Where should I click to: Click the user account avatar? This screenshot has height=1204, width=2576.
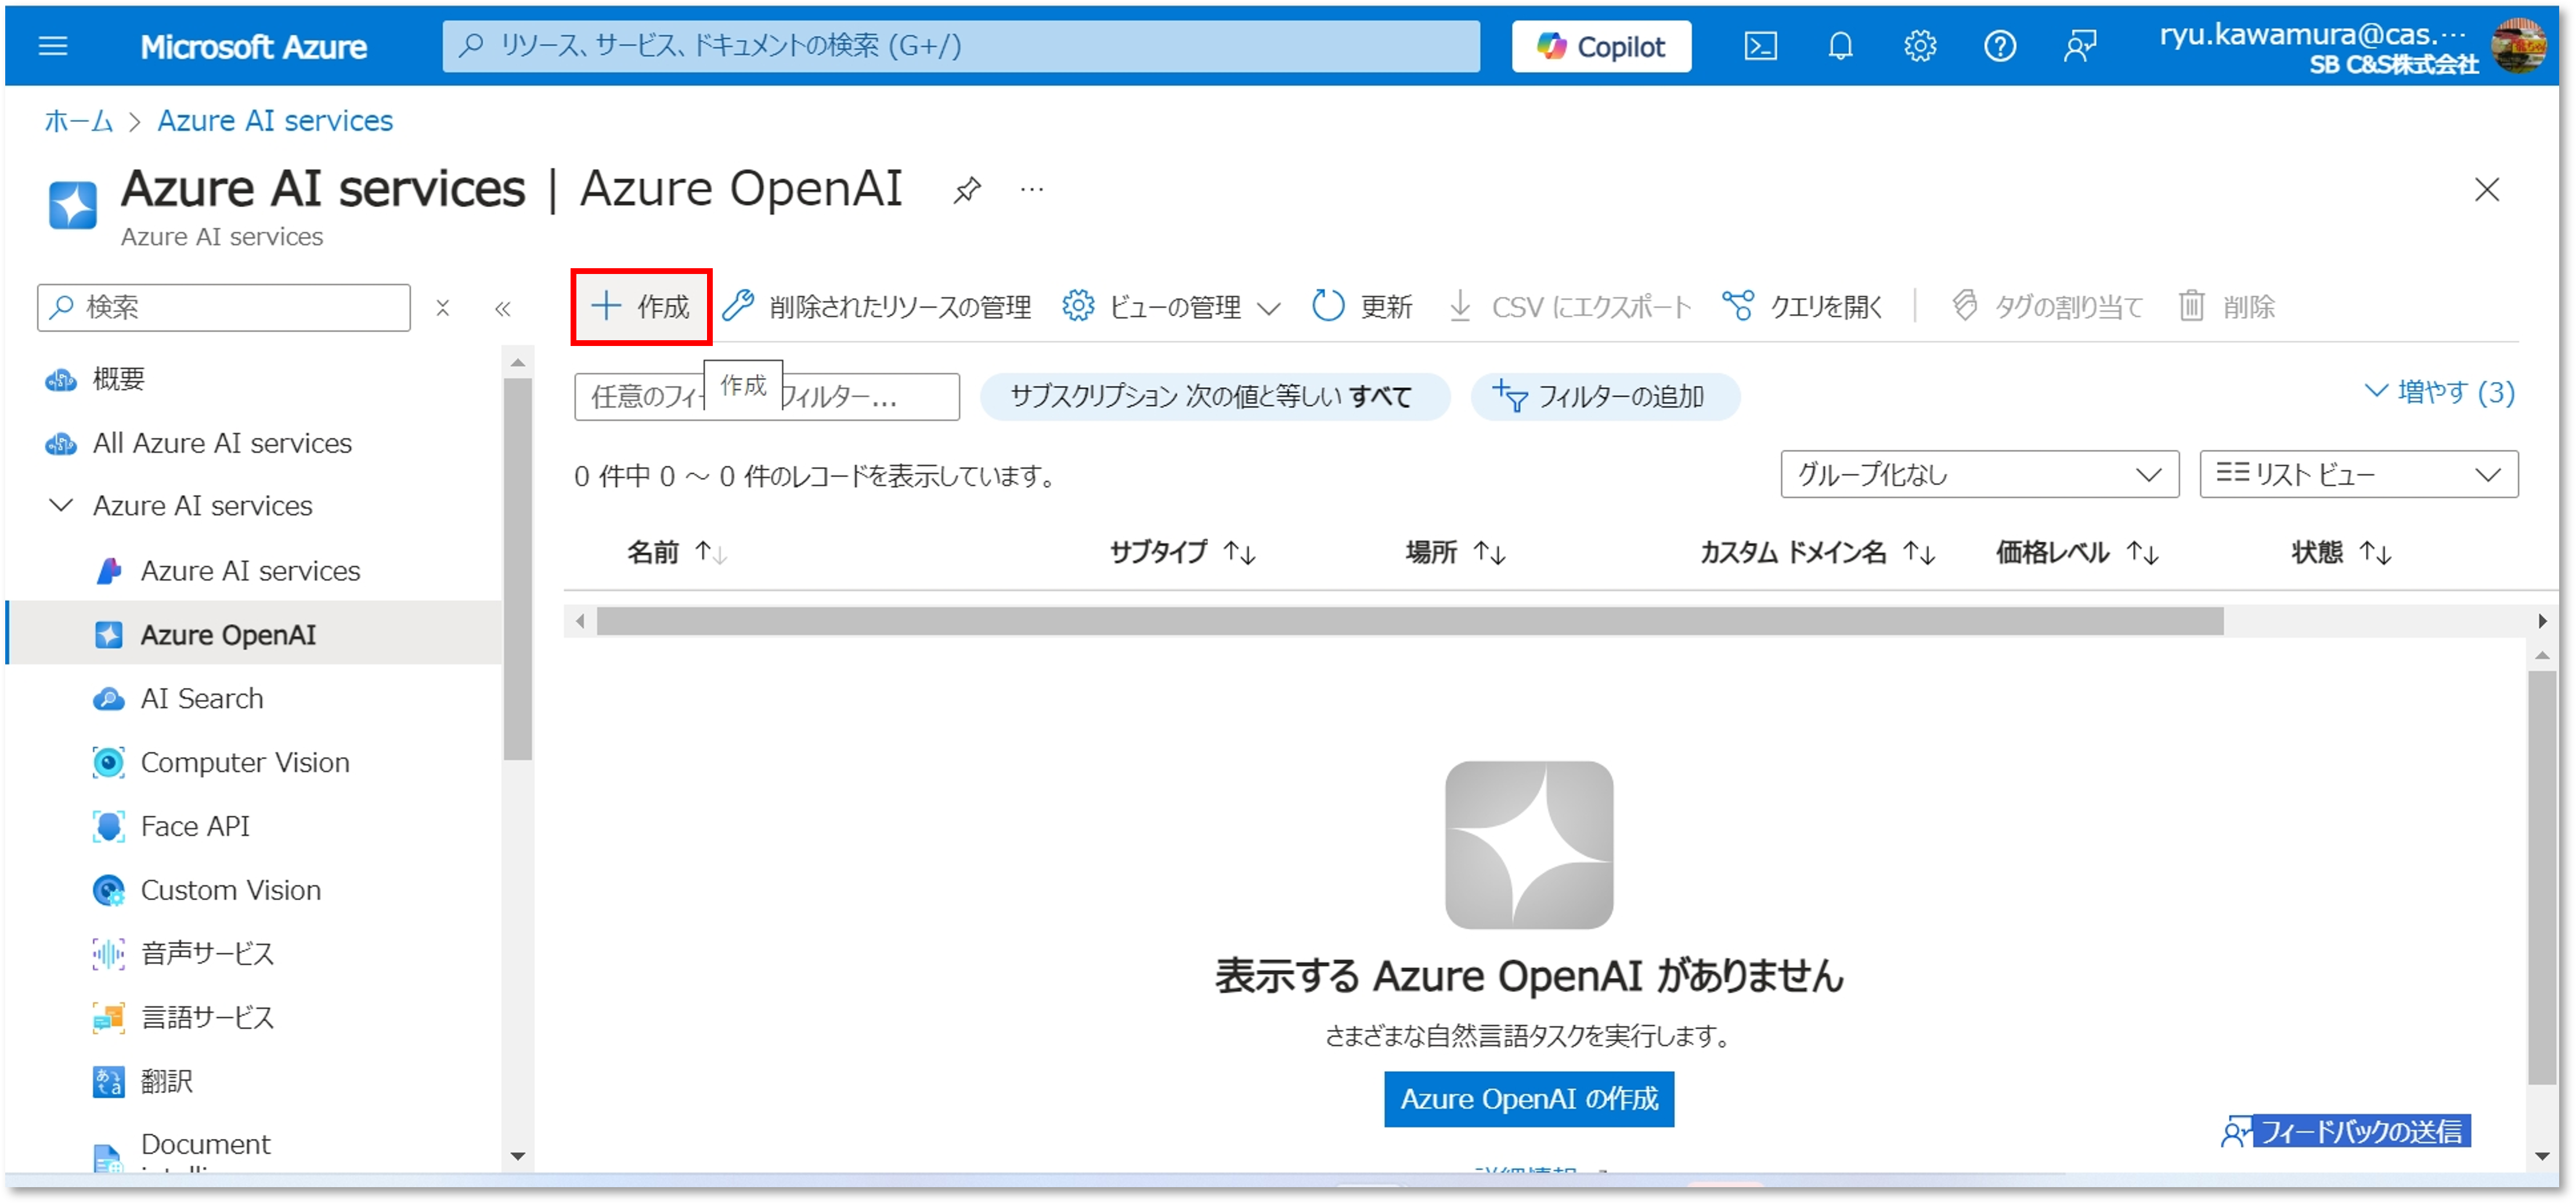point(2519,46)
